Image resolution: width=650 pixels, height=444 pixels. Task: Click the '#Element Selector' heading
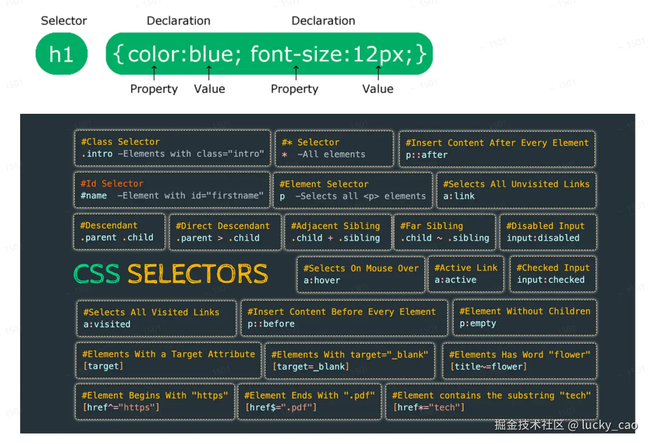324,184
